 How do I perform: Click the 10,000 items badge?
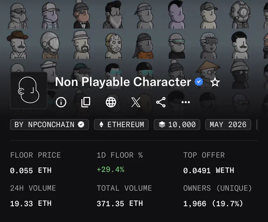pos(177,124)
